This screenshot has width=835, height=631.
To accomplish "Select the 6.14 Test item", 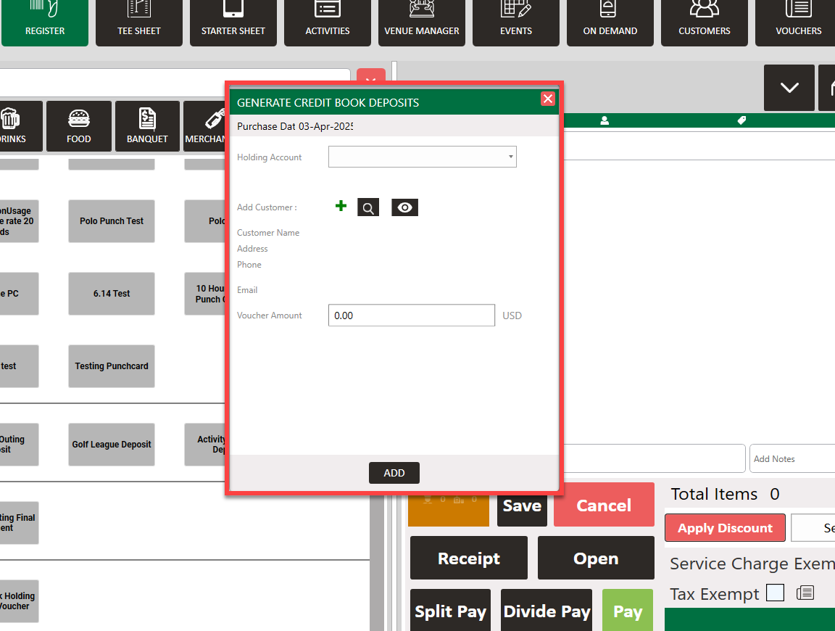I will pos(112,294).
